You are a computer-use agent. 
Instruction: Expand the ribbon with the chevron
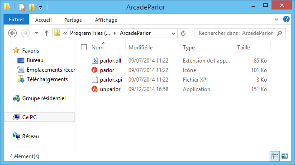(276, 19)
